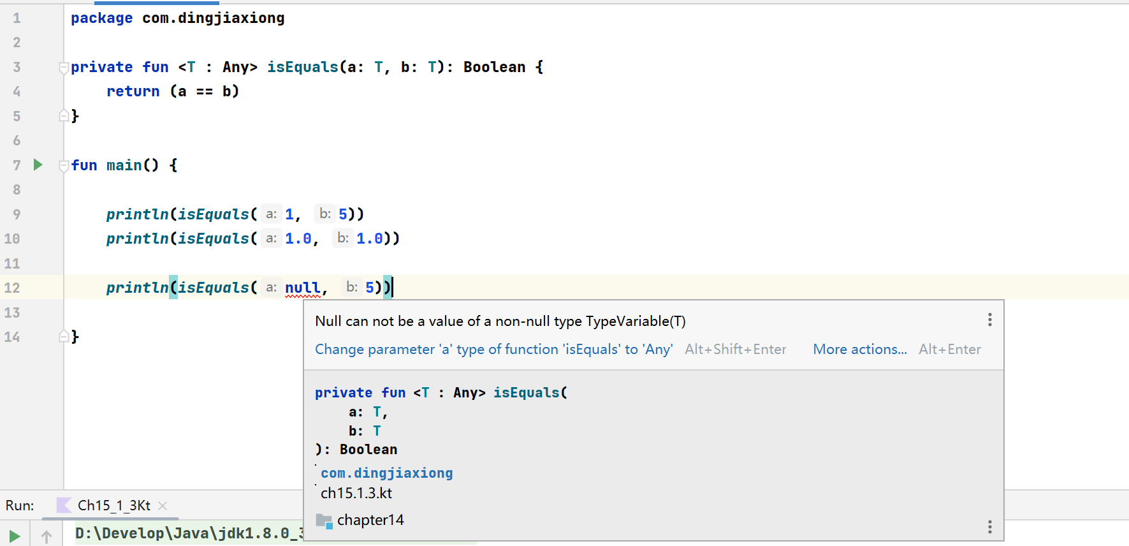The image size is (1129, 546).
Task: Click the chapter14 module name
Action: (370, 520)
